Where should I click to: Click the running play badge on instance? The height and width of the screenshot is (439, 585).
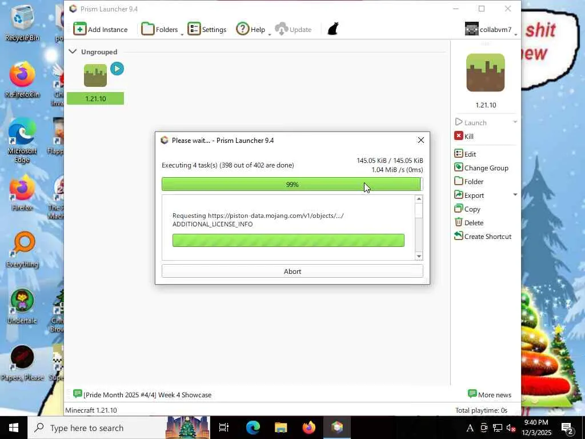pos(117,69)
